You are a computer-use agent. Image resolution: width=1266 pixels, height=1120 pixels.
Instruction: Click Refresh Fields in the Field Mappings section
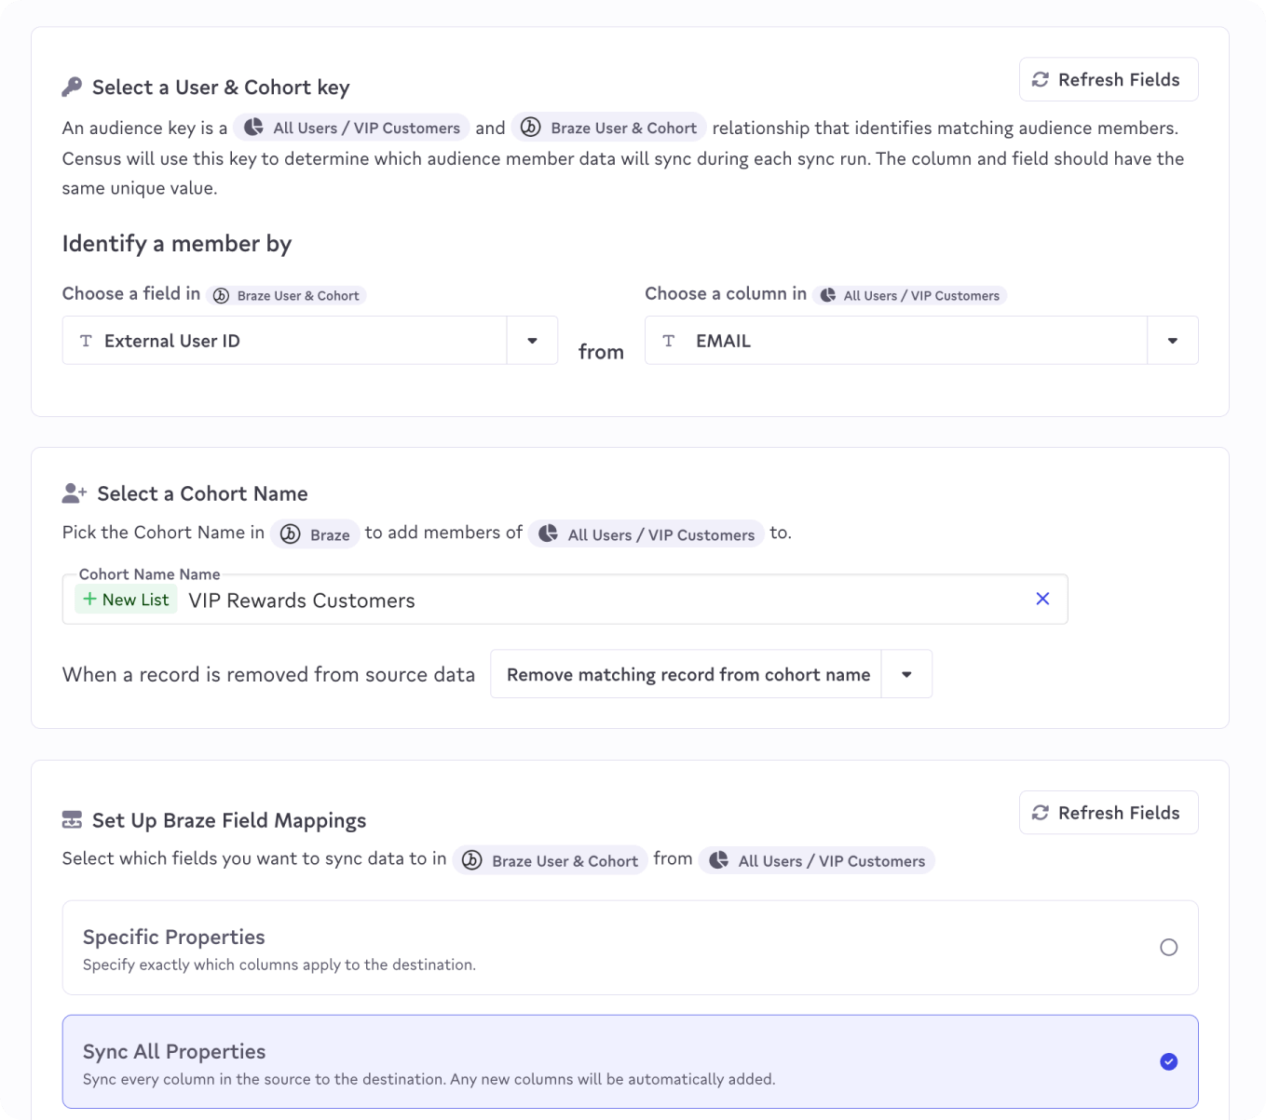pyautogui.click(x=1108, y=813)
